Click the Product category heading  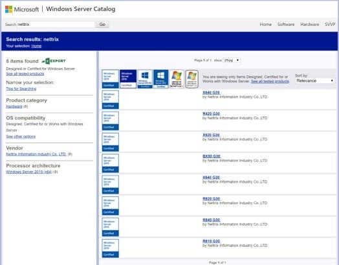(27, 100)
